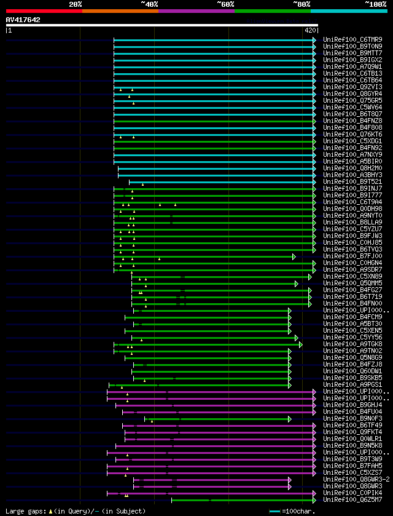The image size is (393, 516).
Task: Select the UniRef100_B6T8Q7 label
Action: pos(352,114)
